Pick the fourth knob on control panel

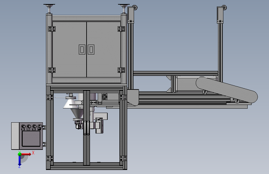point(40,127)
